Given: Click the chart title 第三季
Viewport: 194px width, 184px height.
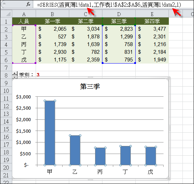Looking at the screenshot, I should pyautogui.click(x=90, y=86).
